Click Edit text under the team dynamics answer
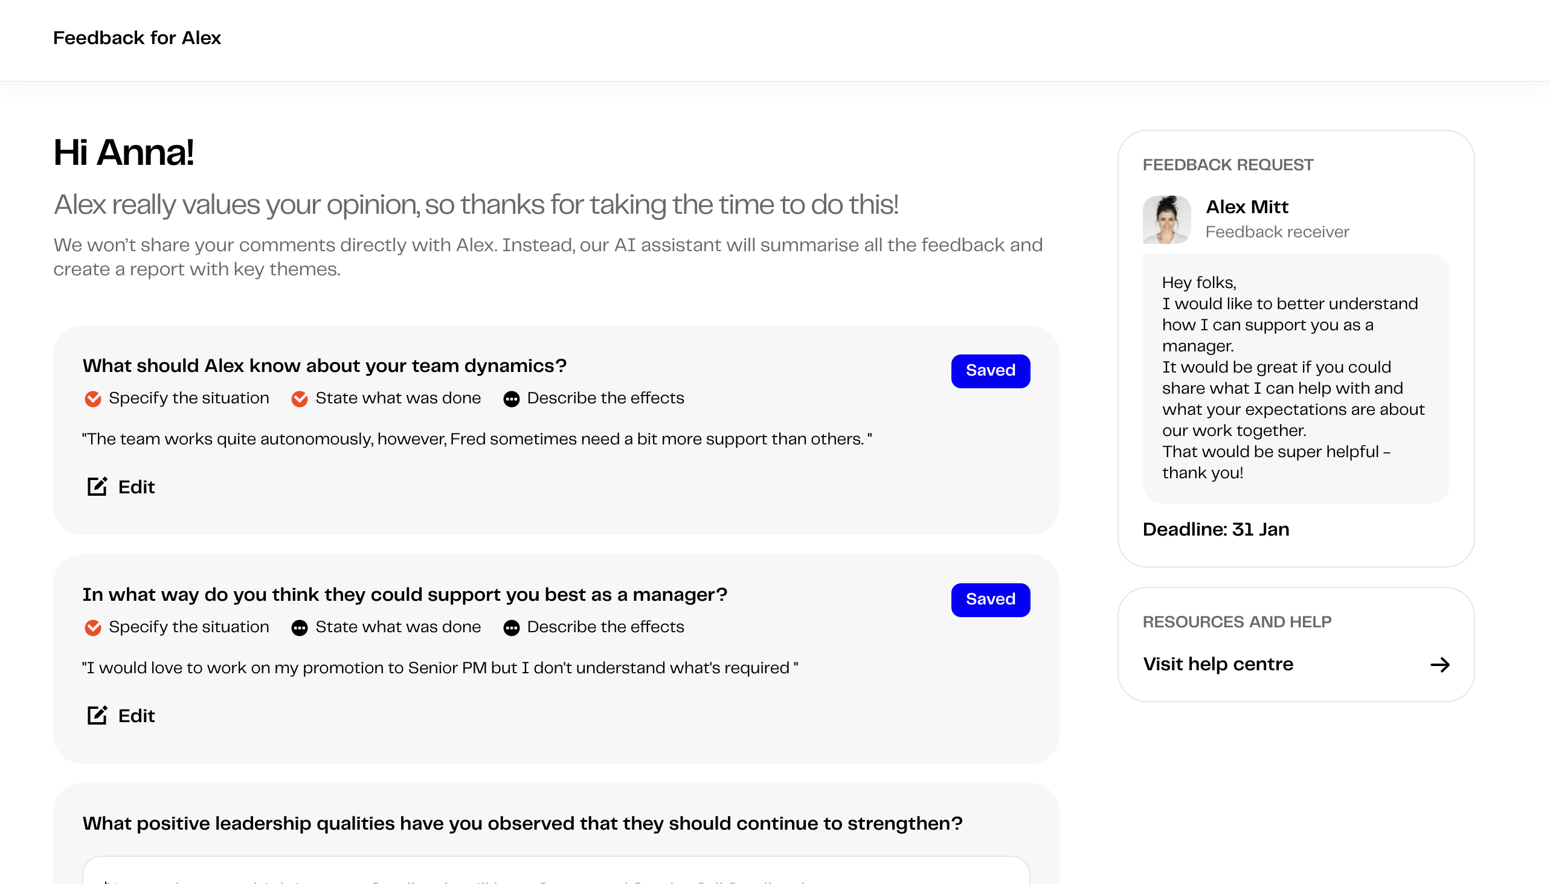This screenshot has width=1550, height=884. tap(137, 487)
